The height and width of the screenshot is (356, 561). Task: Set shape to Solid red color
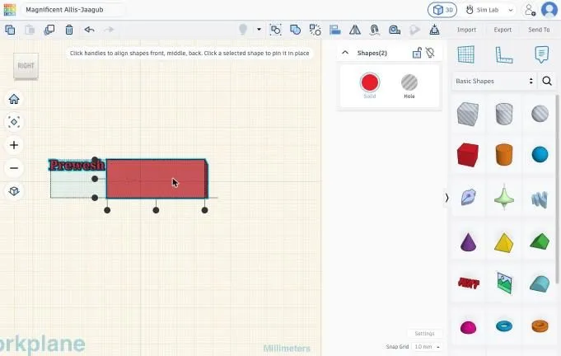click(x=370, y=83)
